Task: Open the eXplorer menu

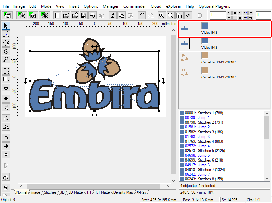Action: click(x=173, y=6)
